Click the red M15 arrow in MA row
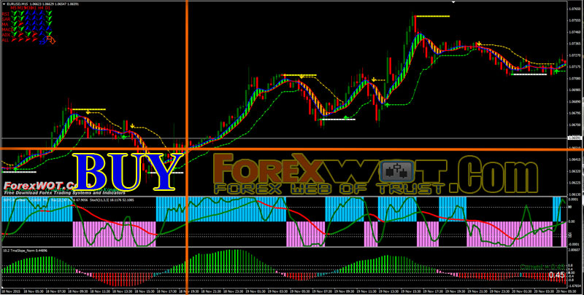584x295 pixels. tap(20, 23)
